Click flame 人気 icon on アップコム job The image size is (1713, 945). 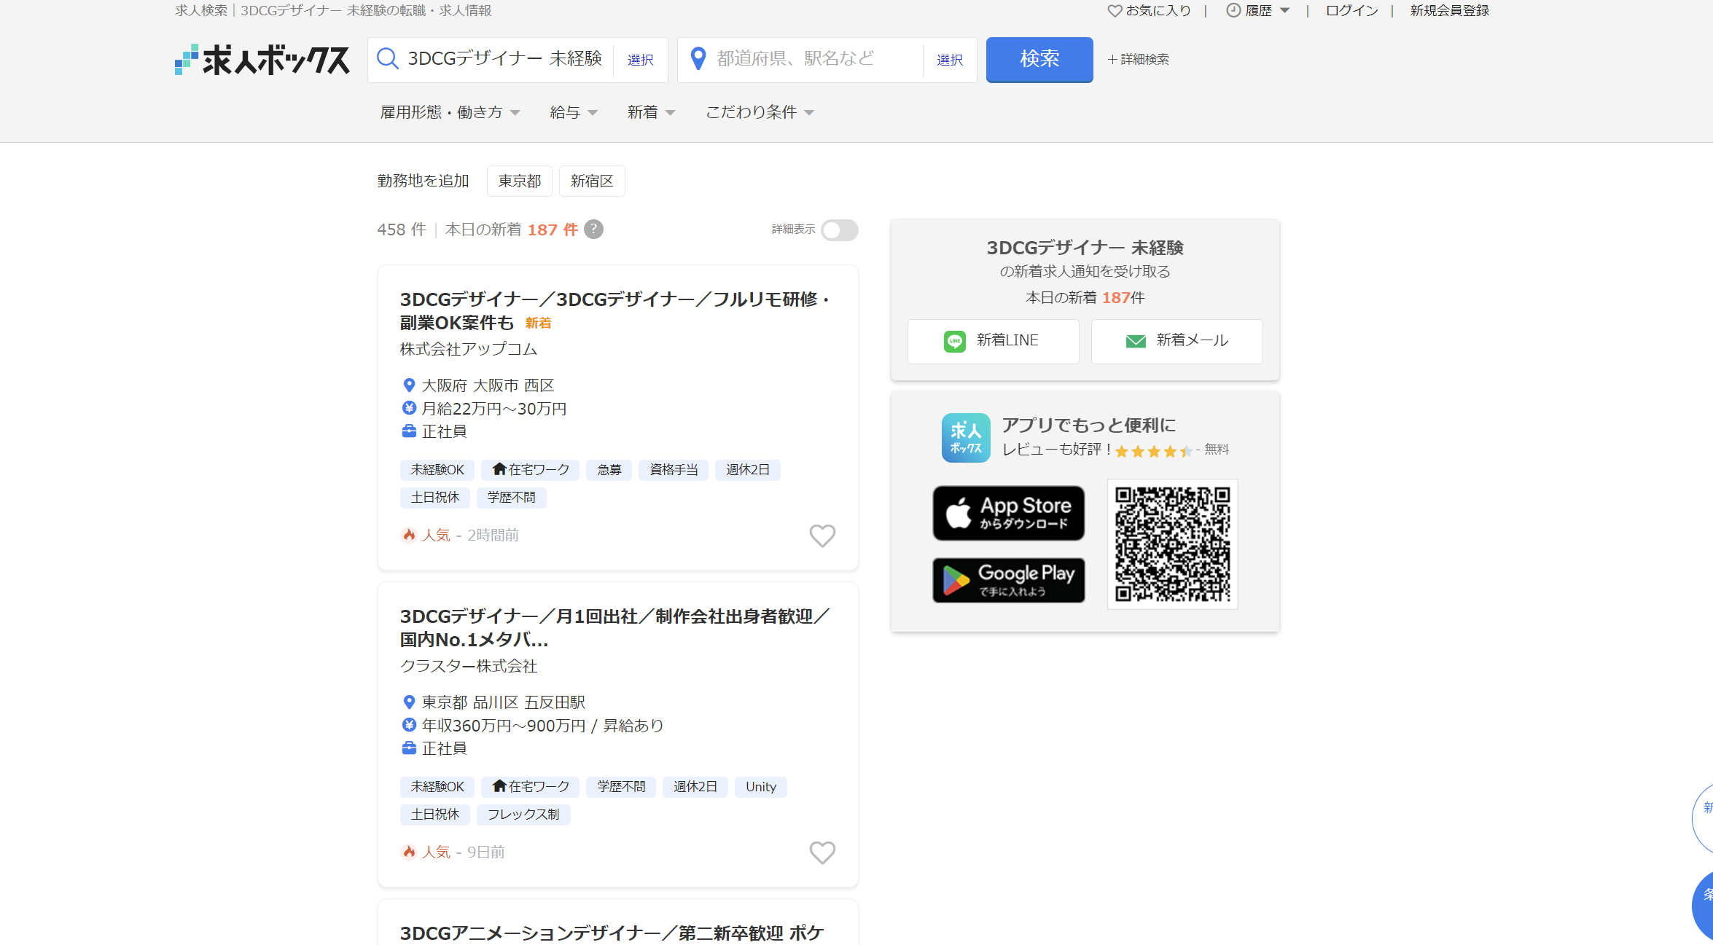tap(409, 536)
